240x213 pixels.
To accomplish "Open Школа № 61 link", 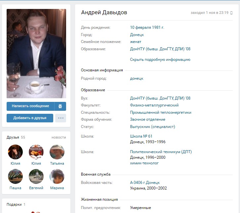I will click(141, 136).
